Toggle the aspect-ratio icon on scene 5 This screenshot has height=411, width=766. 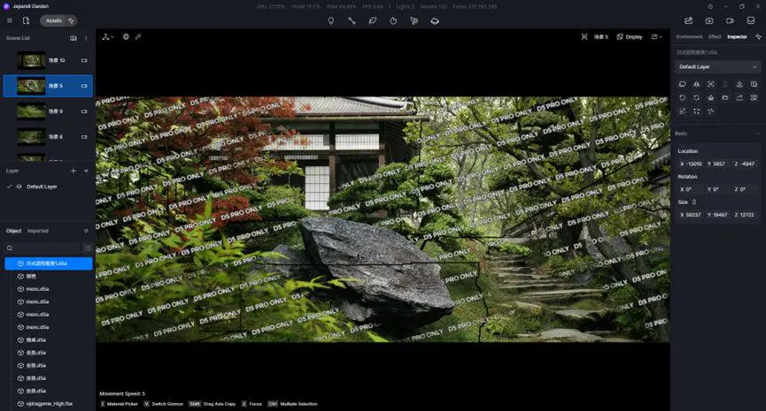point(84,86)
